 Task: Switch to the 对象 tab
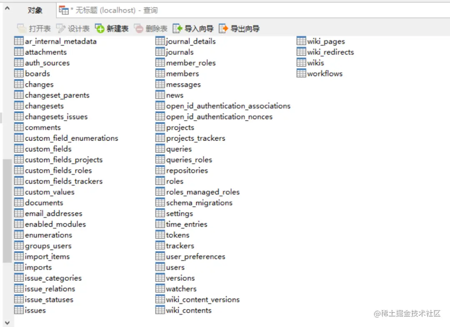click(x=35, y=10)
